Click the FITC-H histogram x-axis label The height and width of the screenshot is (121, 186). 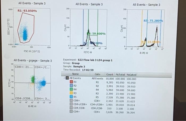click(88, 52)
